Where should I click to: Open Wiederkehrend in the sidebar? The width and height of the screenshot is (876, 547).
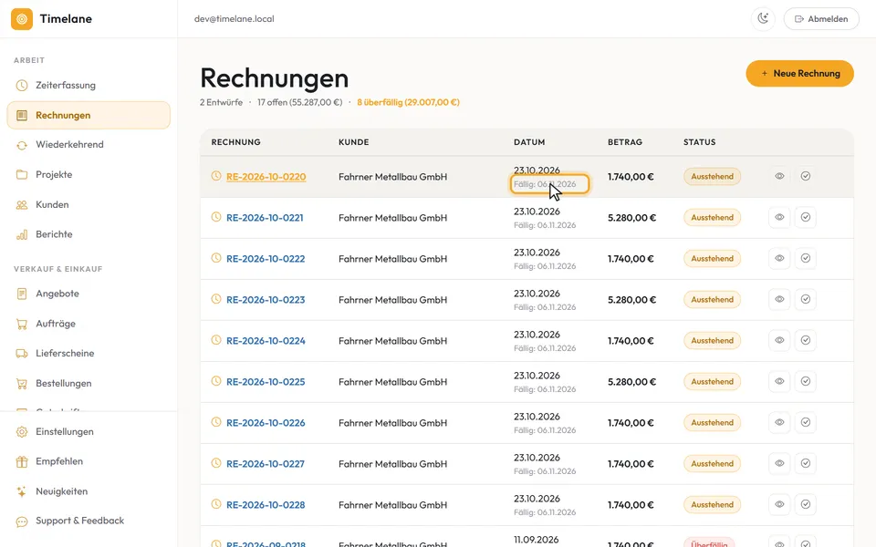[89, 145]
